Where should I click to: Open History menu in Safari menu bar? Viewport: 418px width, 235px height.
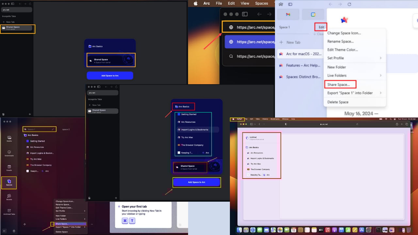coord(265,119)
